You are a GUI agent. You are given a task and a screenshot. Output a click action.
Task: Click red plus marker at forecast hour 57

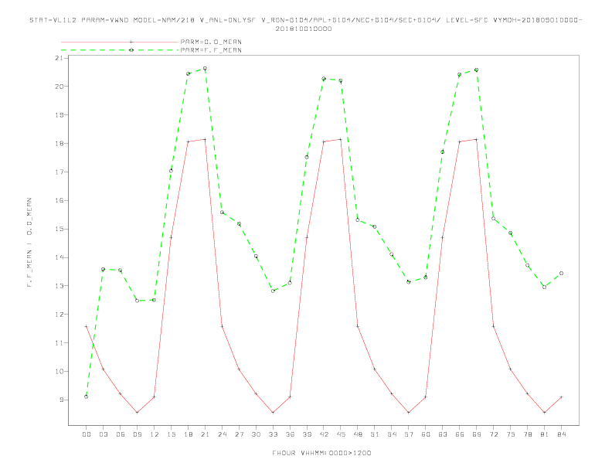409,413
